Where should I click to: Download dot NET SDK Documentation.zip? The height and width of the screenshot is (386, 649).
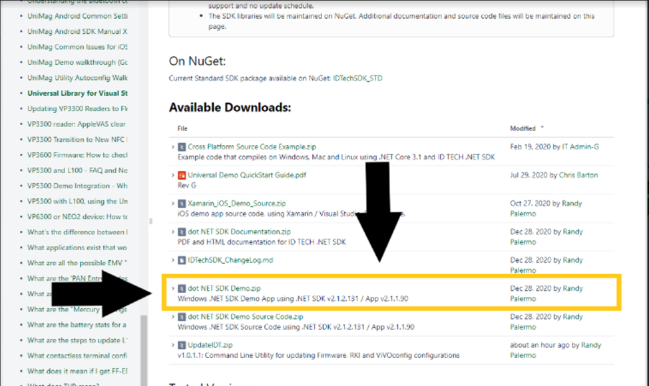tap(239, 232)
